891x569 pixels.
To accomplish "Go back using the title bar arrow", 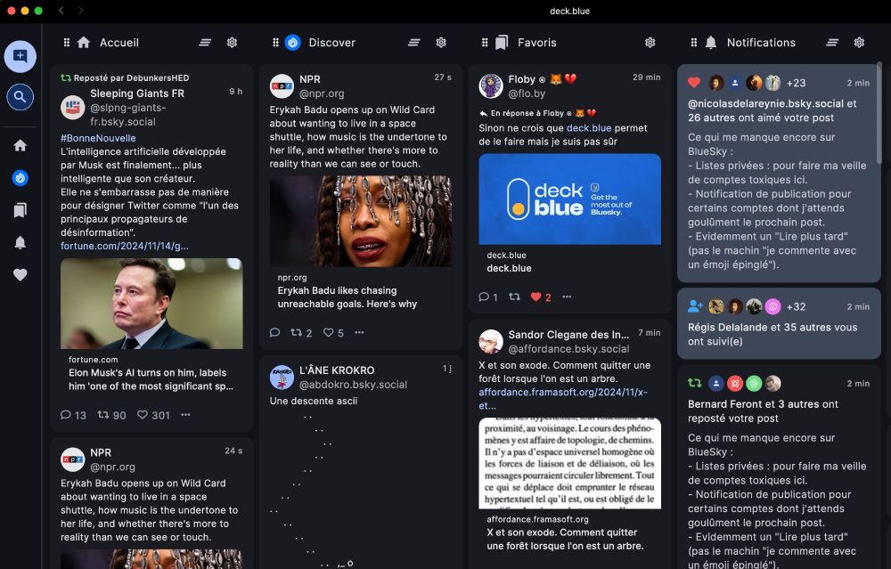I will click(x=61, y=11).
